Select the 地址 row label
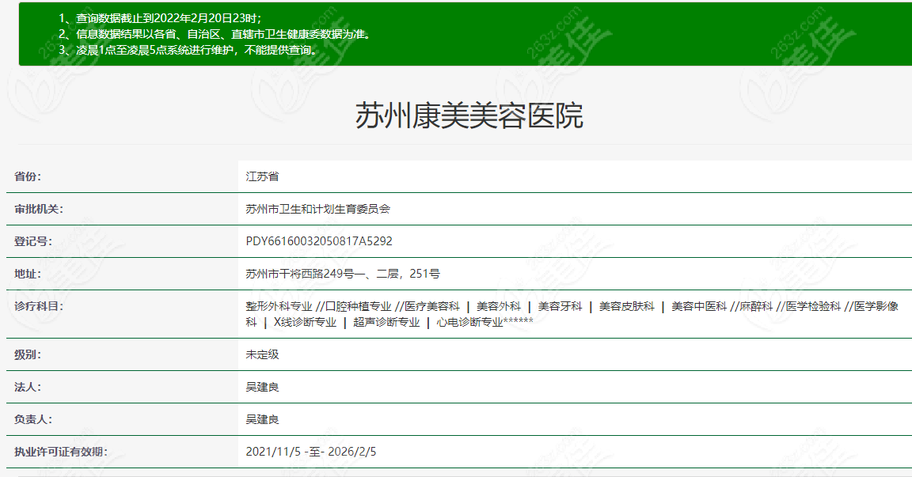The height and width of the screenshot is (477, 912). pyautogui.click(x=28, y=274)
